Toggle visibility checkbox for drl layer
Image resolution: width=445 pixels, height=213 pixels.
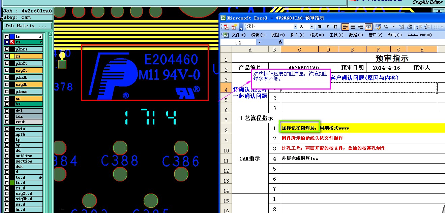click(7, 111)
